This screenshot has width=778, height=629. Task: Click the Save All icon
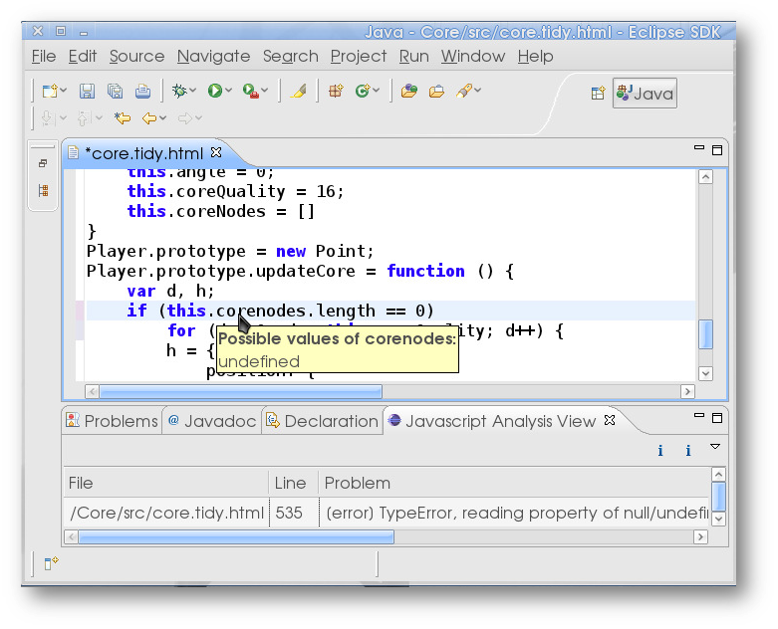pyautogui.click(x=116, y=92)
